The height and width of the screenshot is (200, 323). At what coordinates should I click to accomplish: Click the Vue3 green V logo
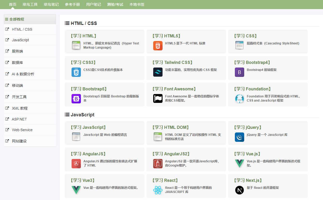tap(76, 190)
